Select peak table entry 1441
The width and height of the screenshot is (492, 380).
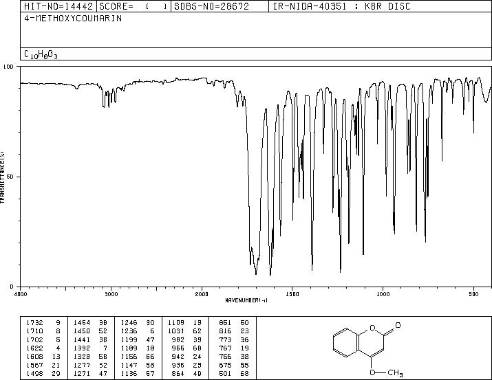[91, 339]
